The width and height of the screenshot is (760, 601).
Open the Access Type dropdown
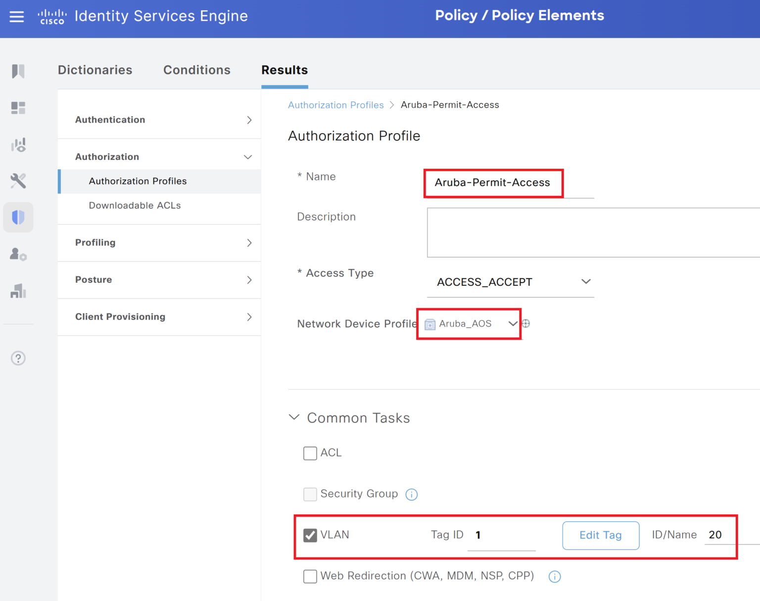coord(586,281)
